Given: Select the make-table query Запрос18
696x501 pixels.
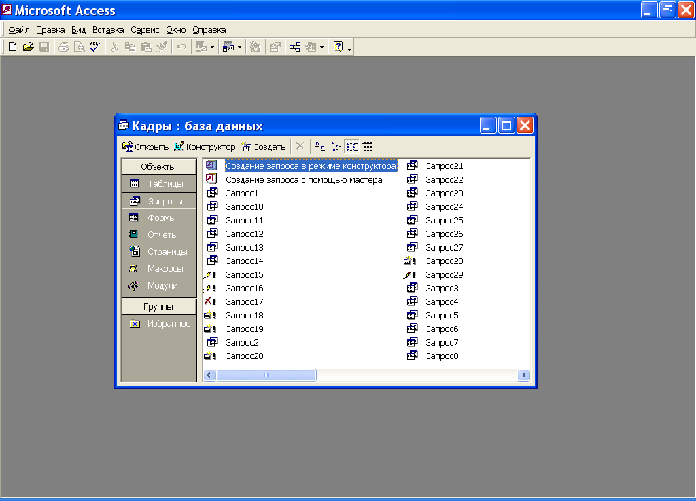Looking at the screenshot, I should [244, 315].
